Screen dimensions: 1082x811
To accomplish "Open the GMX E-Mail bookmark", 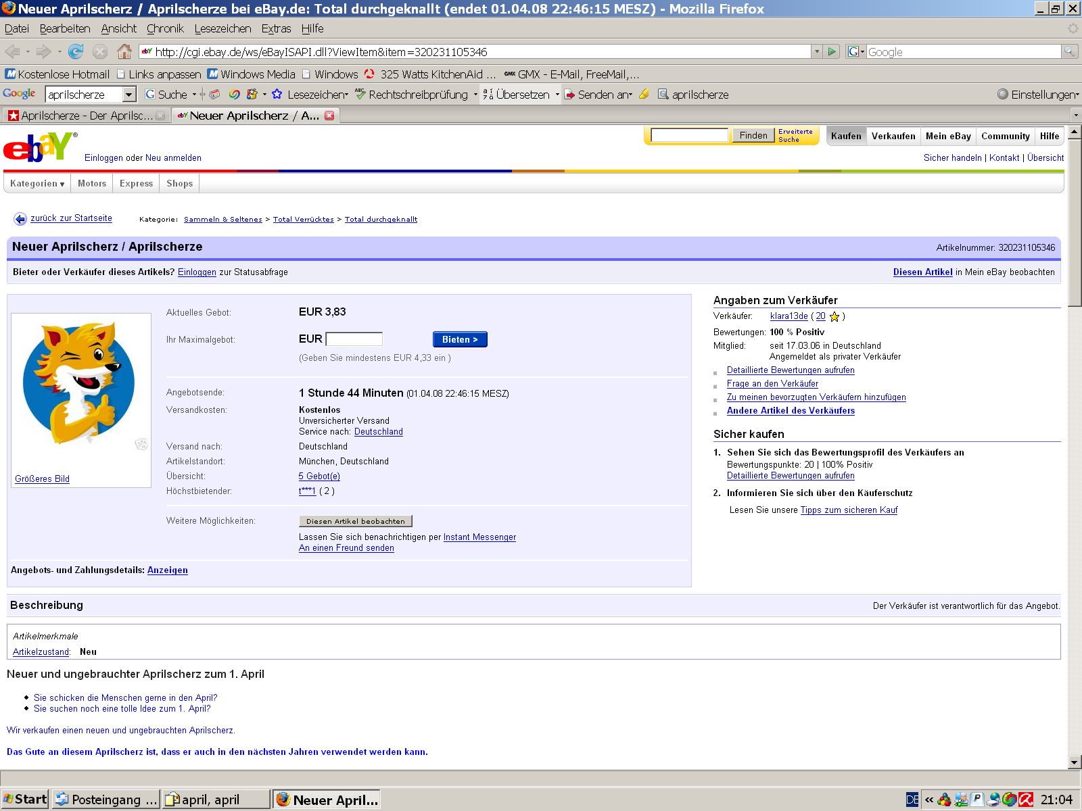I will 571,74.
